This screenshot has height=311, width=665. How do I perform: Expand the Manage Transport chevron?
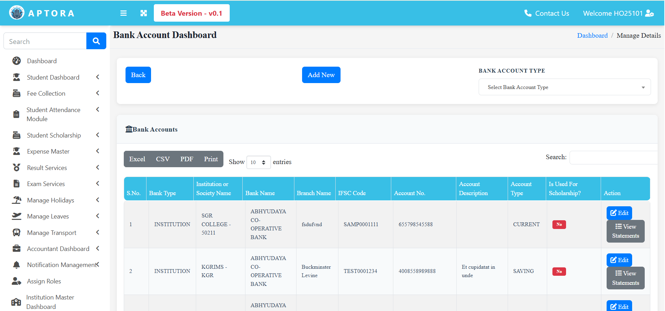pos(98,232)
